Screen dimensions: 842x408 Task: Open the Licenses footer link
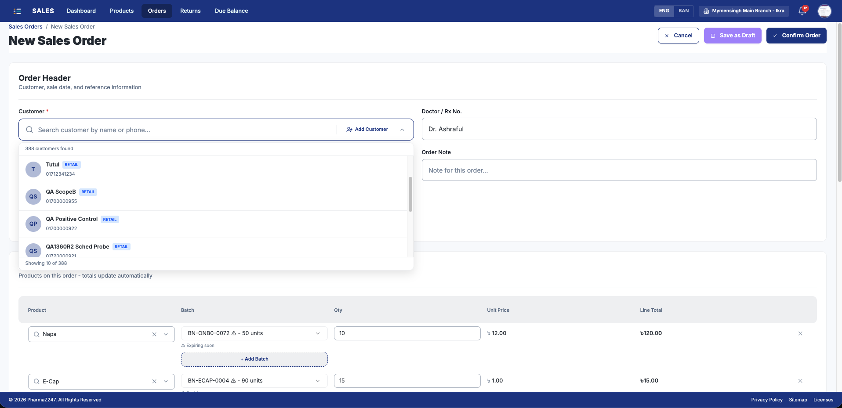823,400
